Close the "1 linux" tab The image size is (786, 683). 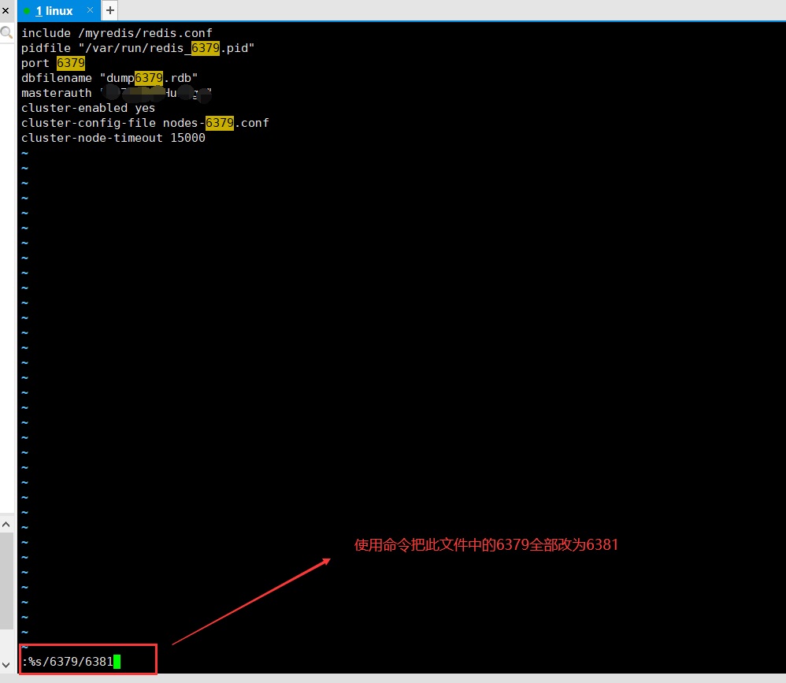[x=90, y=10]
